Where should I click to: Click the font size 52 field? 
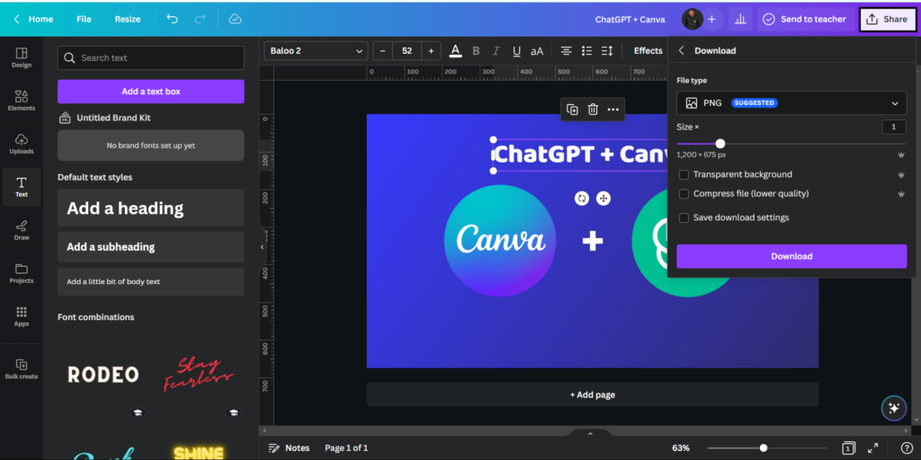(407, 51)
